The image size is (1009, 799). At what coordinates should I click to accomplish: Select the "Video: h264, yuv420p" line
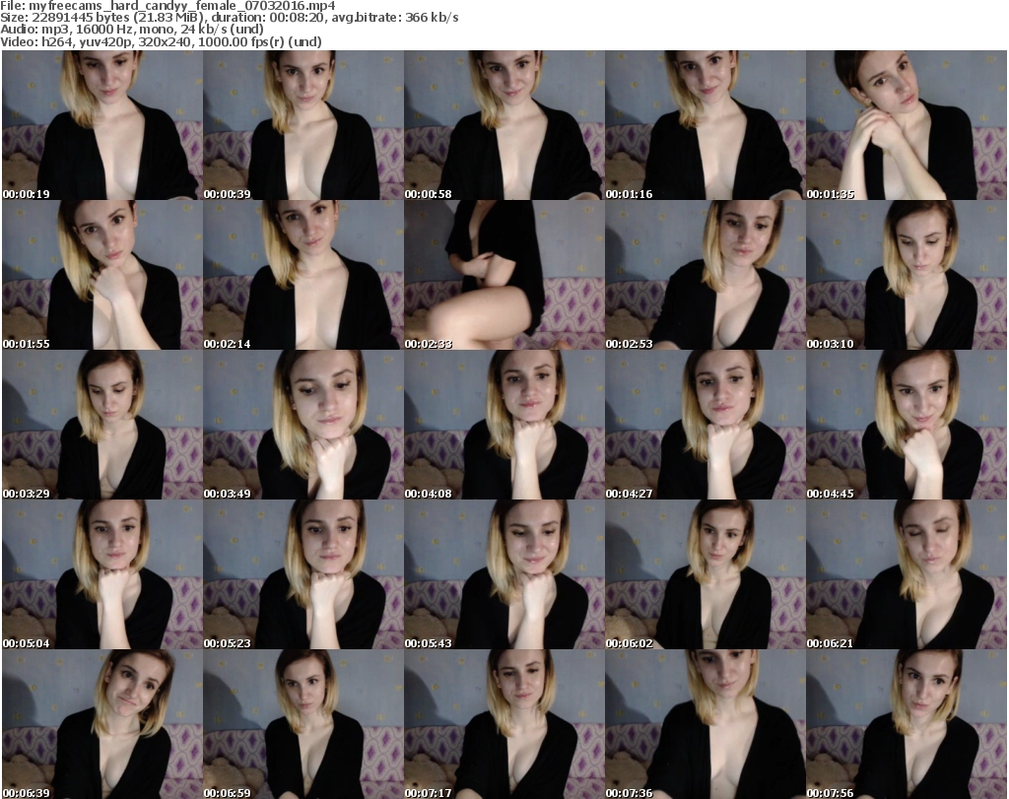[161, 41]
